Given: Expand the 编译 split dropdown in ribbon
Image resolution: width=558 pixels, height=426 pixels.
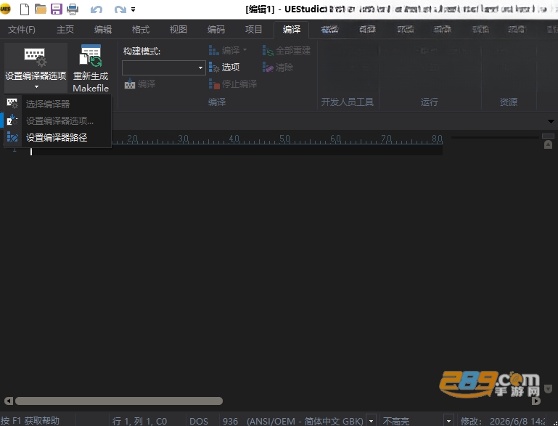Looking at the screenshot, I should tap(245, 50).
